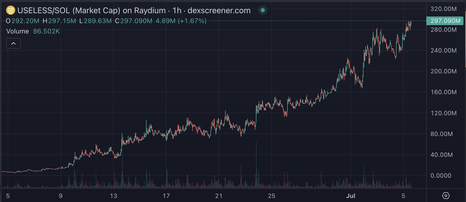This screenshot has height=202, width=466.
Task: Click the change value 4.89M (+1.67%)
Action: point(181,21)
